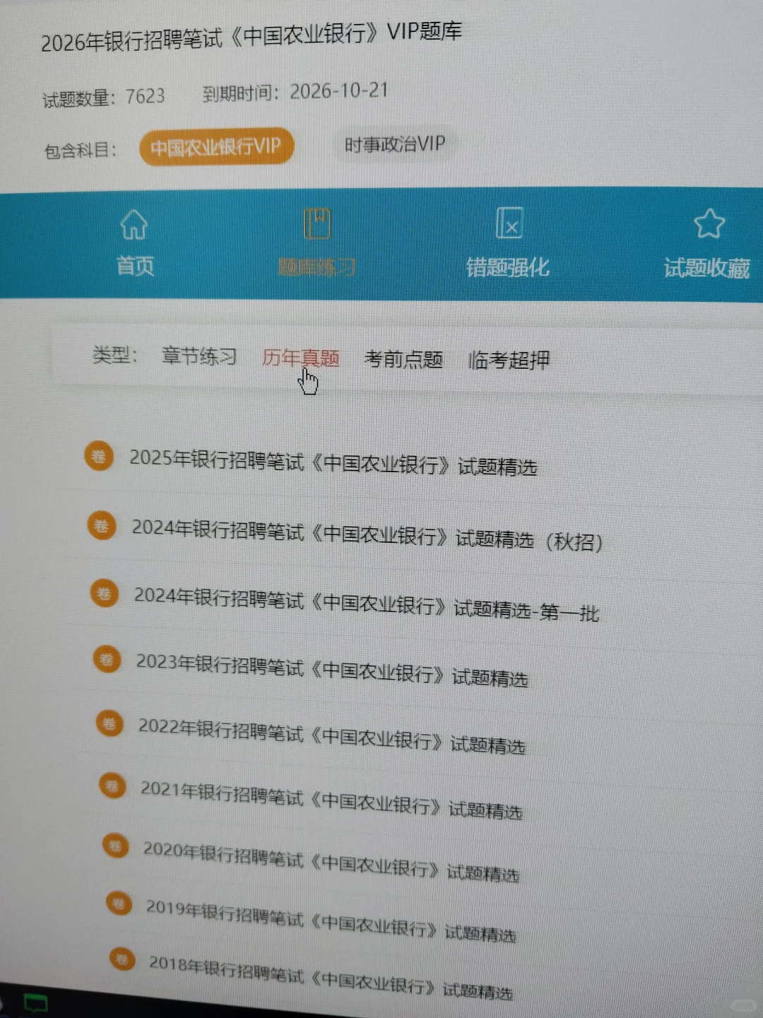Click the 卷 badge beside 2022年 paper
763x1018 pixels.
pyautogui.click(x=110, y=723)
